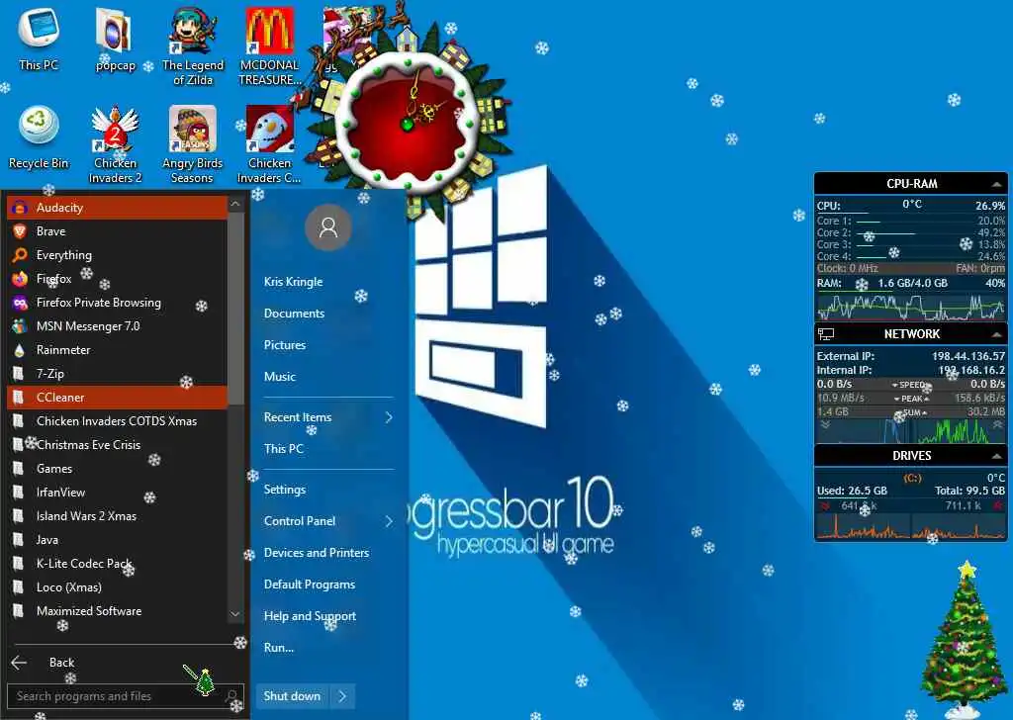The width and height of the screenshot is (1013, 720).
Task: Click the RAM usage 1.6 GB/4.0 GB text
Action: (912, 284)
